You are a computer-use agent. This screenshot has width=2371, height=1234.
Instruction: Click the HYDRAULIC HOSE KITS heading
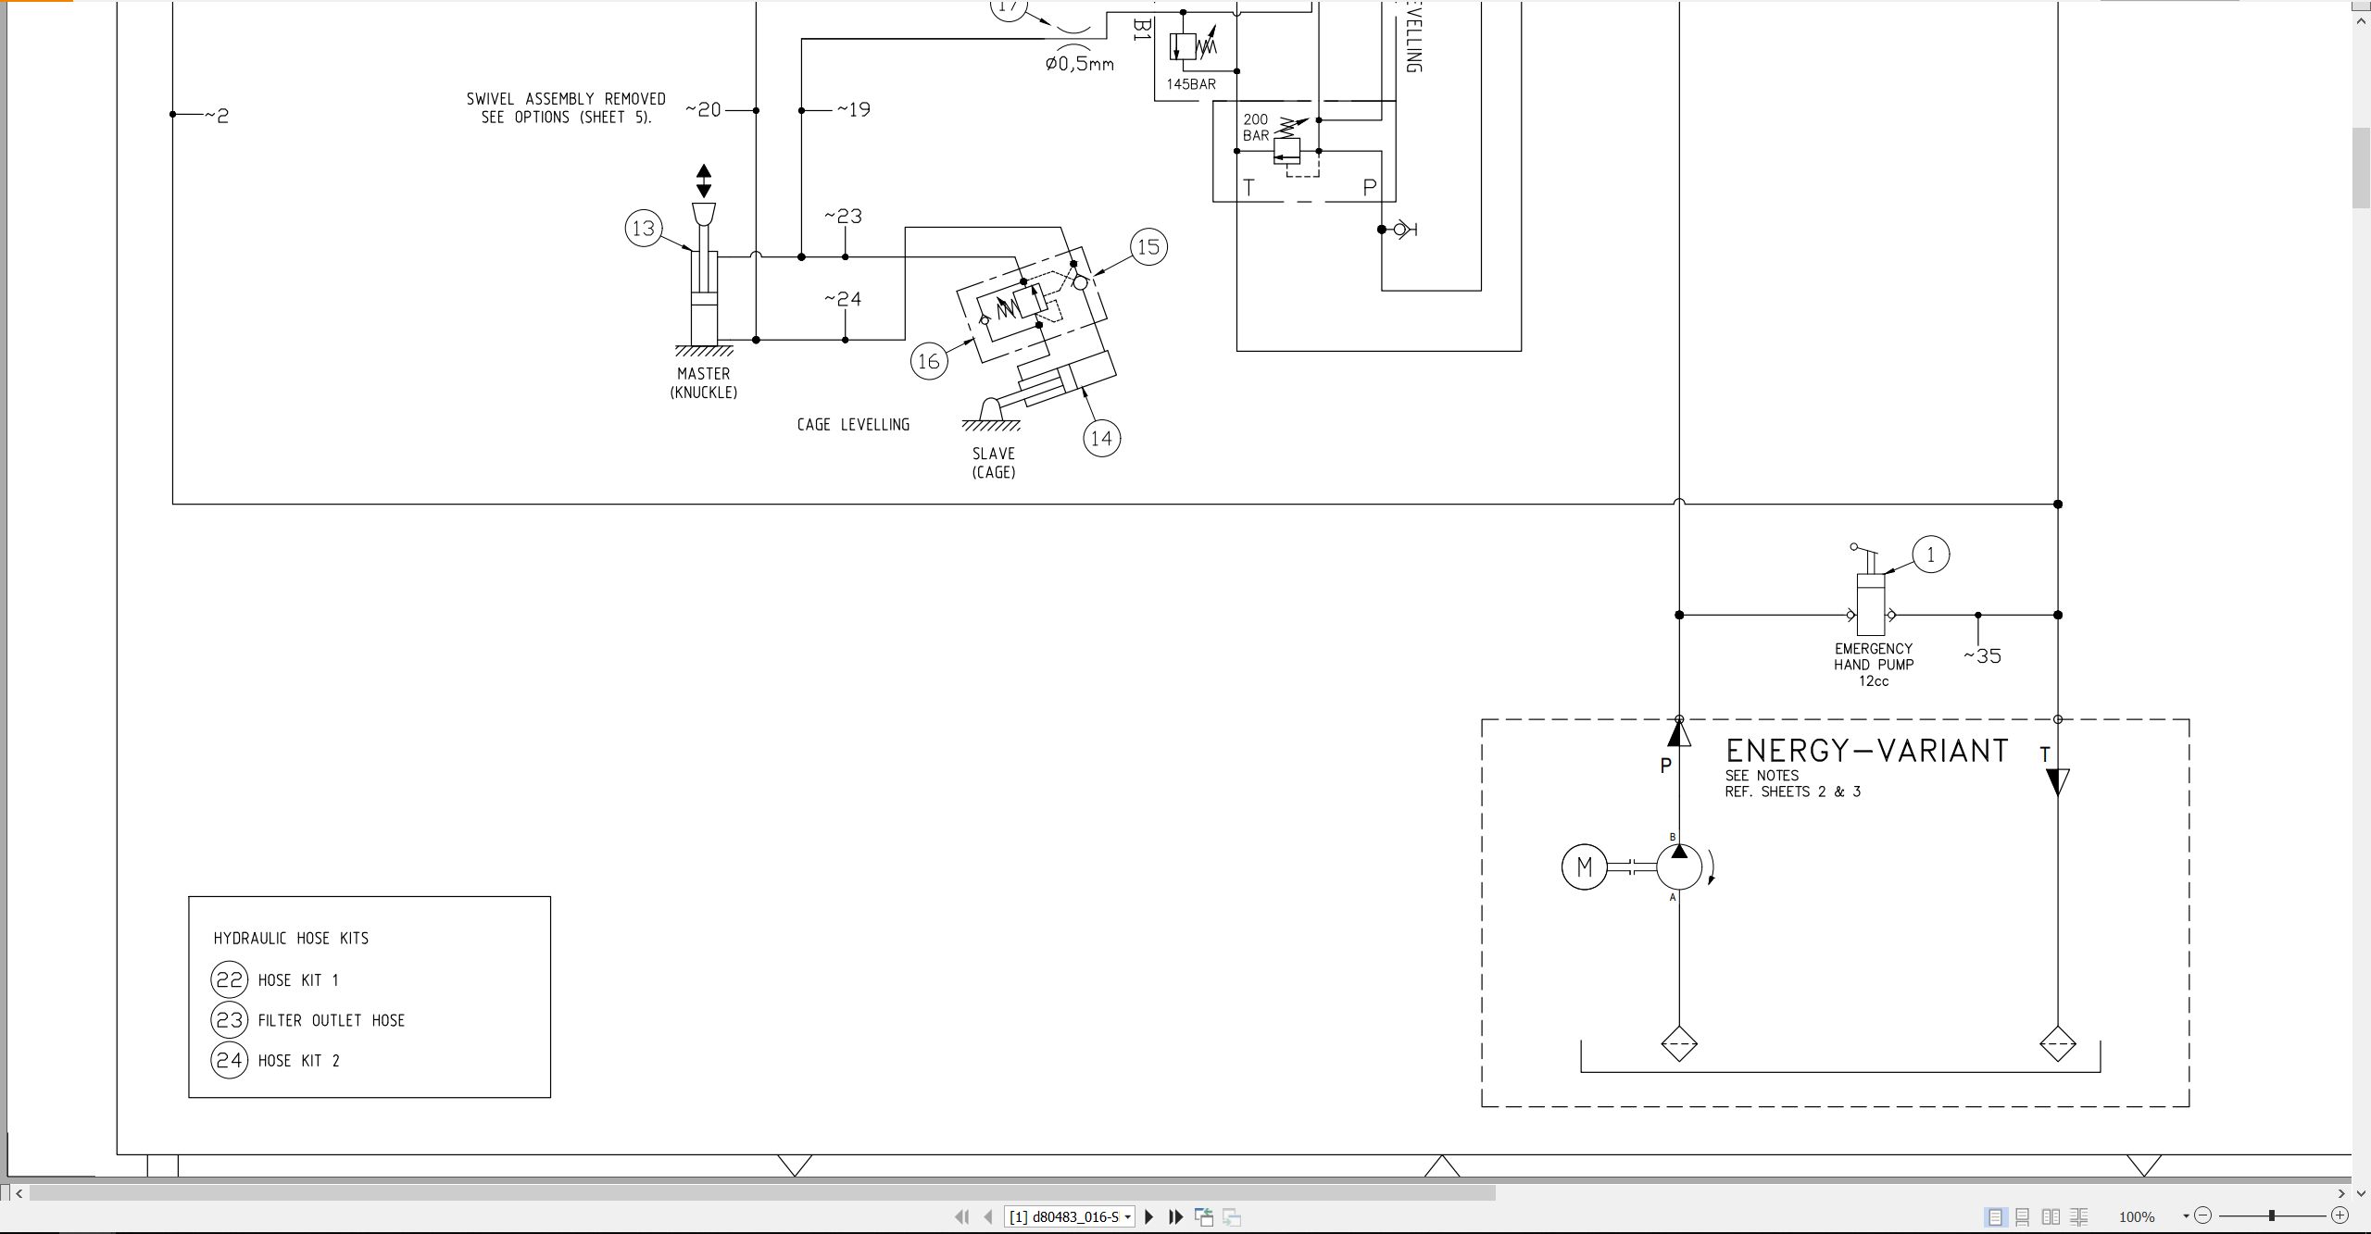[291, 939]
